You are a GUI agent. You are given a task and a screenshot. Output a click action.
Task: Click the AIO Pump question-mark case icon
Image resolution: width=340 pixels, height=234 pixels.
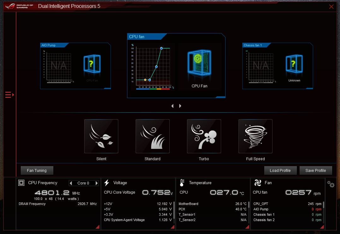tap(92, 64)
